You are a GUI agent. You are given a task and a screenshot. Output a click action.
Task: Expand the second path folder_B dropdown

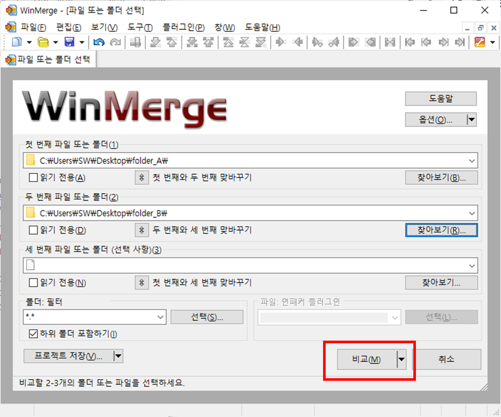coord(472,213)
